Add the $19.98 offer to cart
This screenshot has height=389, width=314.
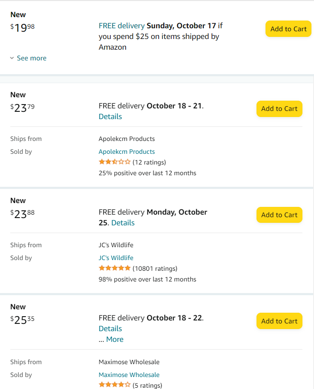pyautogui.click(x=288, y=29)
